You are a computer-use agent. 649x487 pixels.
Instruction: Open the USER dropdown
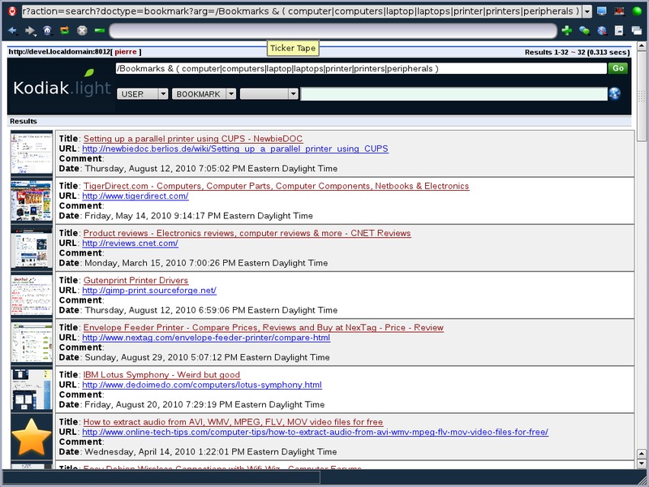143,94
